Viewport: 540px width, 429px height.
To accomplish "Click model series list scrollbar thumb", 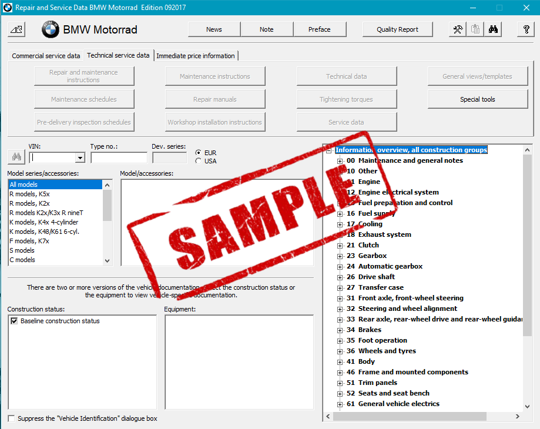I will coord(107,205).
